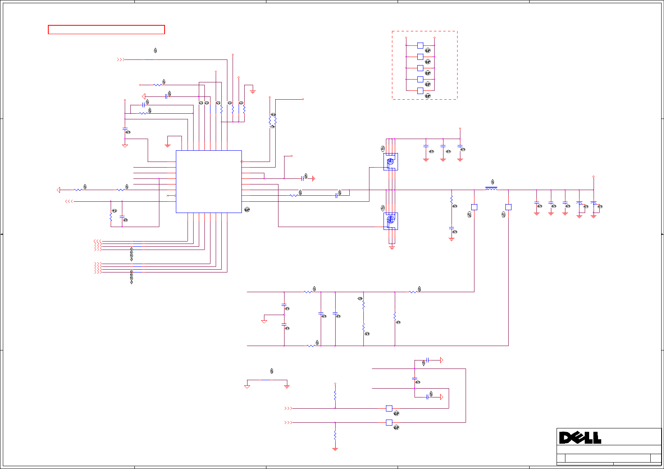Select the upper MOSFET symbol
664x469 pixels.
pos(390,162)
